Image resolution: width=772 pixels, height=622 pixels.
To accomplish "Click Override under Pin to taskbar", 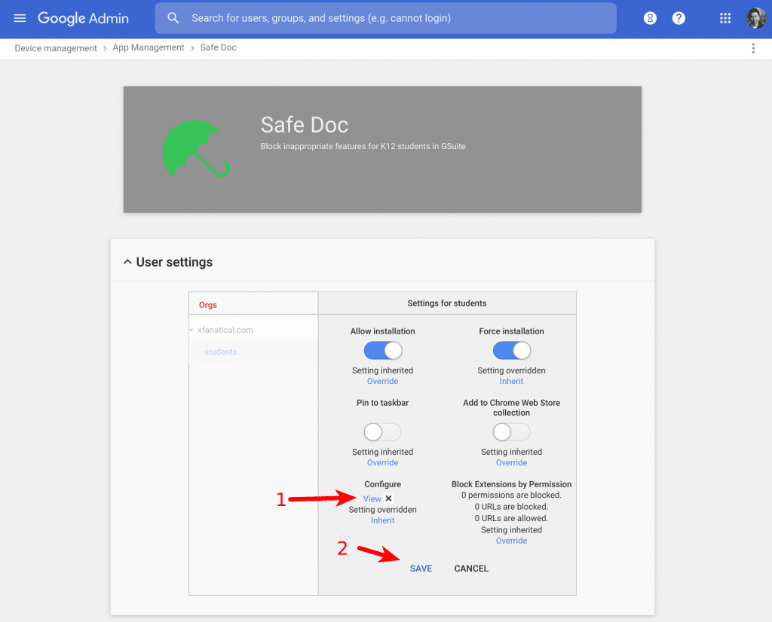I will tap(382, 463).
